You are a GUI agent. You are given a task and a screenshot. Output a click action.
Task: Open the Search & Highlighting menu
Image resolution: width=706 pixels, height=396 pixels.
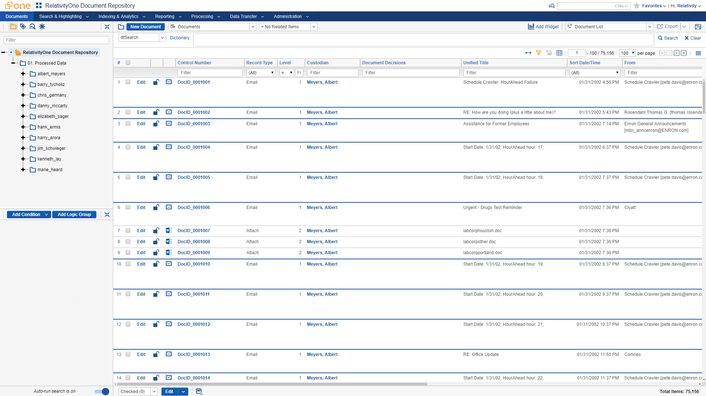pos(64,17)
